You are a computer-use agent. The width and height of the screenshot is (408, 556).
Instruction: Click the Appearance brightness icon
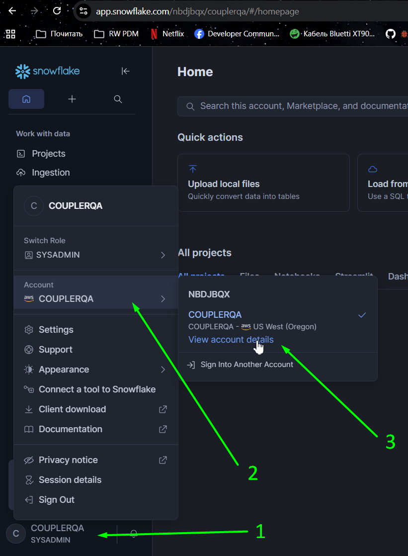29,370
